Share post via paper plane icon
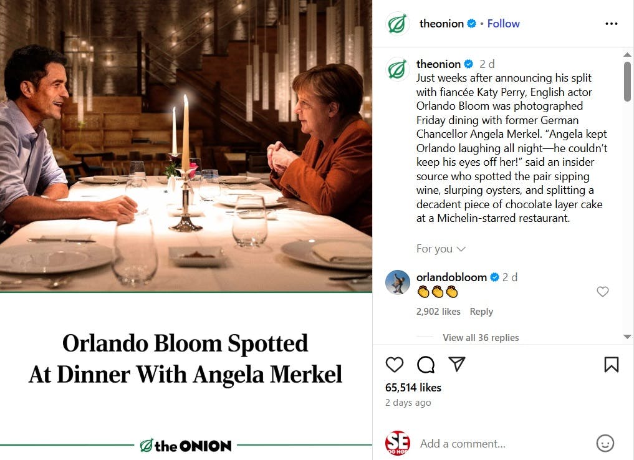Screen dimensions: 634x460 (x=457, y=364)
